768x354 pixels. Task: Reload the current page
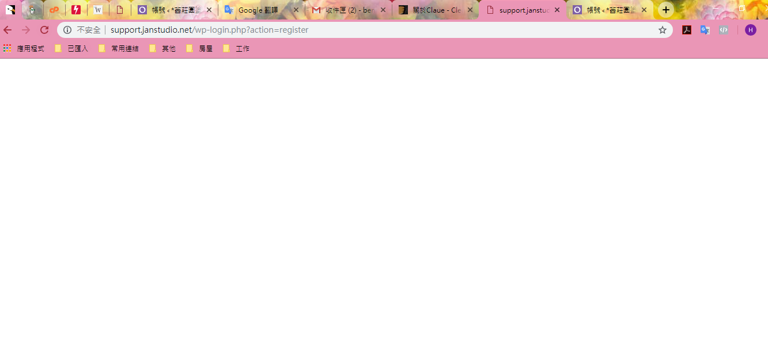coord(44,30)
